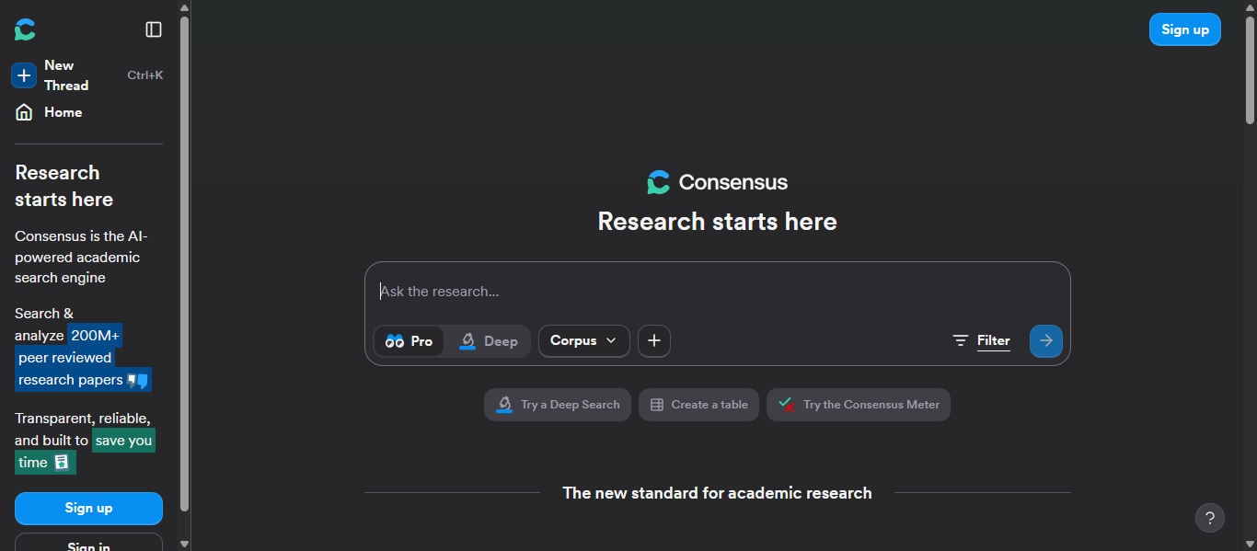
Task: Try a Deep Search suggestion
Action: (x=557, y=404)
